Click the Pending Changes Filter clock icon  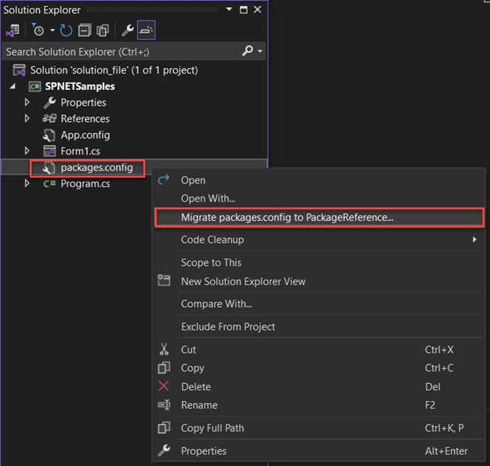[x=38, y=31]
